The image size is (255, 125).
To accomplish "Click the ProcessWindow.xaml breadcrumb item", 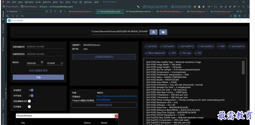I will click(x=61, y=7).
